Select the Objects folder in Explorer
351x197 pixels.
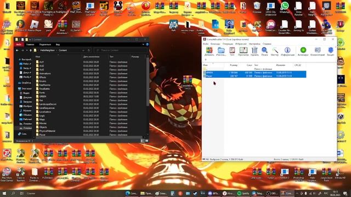(43, 127)
